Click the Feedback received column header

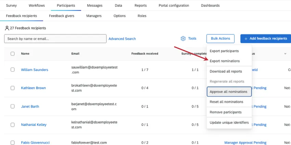(145, 54)
